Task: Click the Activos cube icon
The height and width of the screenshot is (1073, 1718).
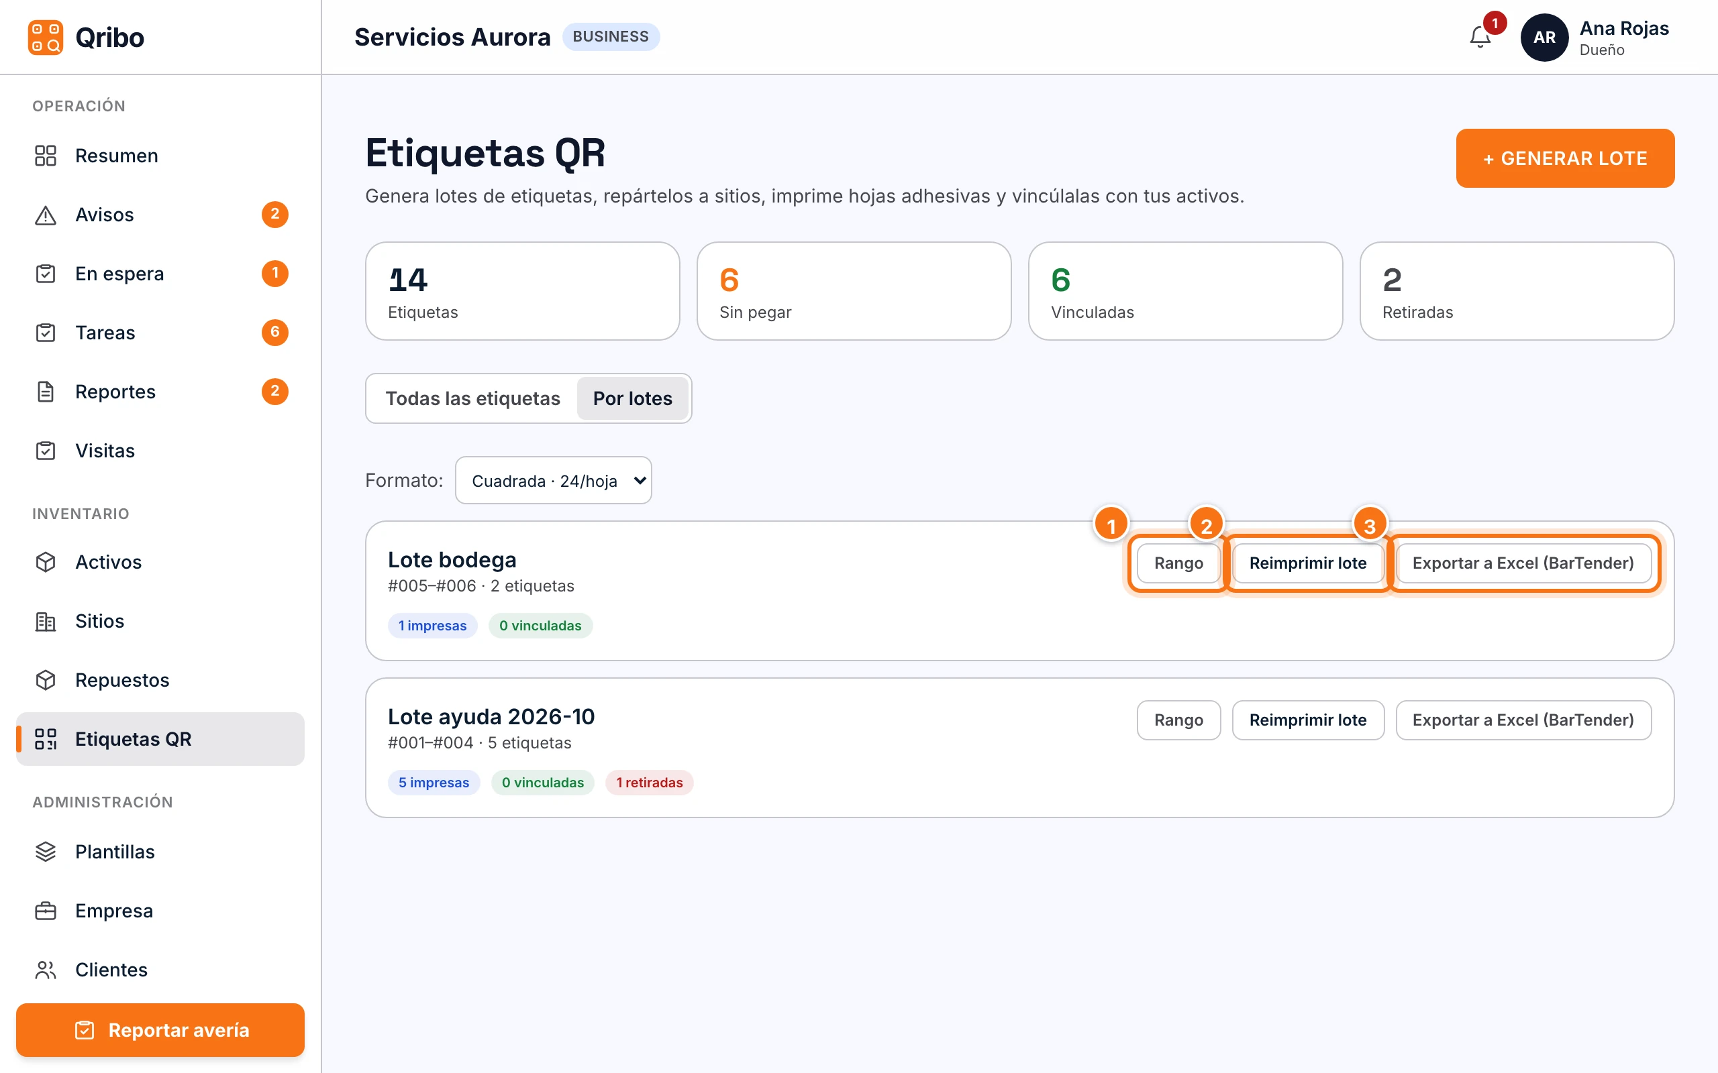Action: point(46,561)
